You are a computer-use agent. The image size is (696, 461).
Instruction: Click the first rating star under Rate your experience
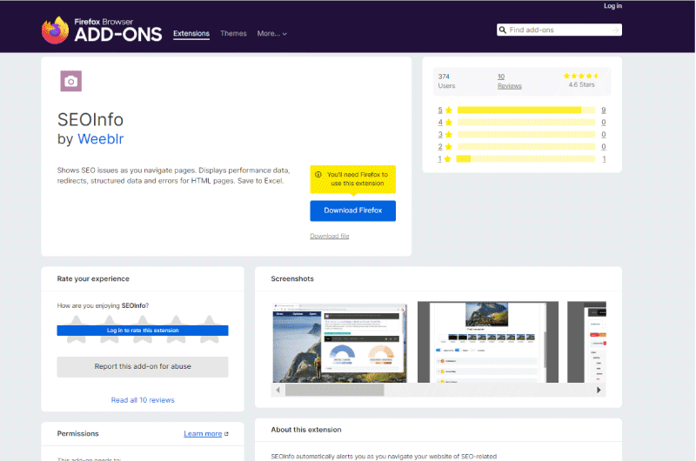(x=77, y=329)
